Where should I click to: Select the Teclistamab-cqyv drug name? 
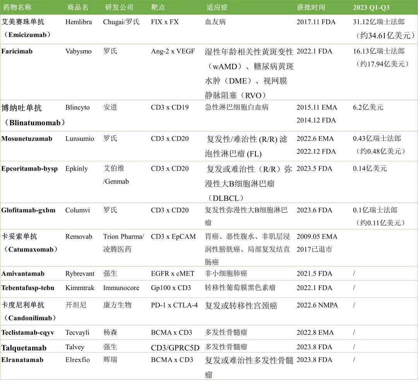point(28,333)
